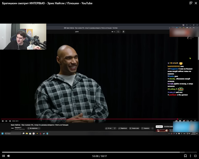Share the video via Поделиться button
Screen dimensions: 199x159
point(123,128)
